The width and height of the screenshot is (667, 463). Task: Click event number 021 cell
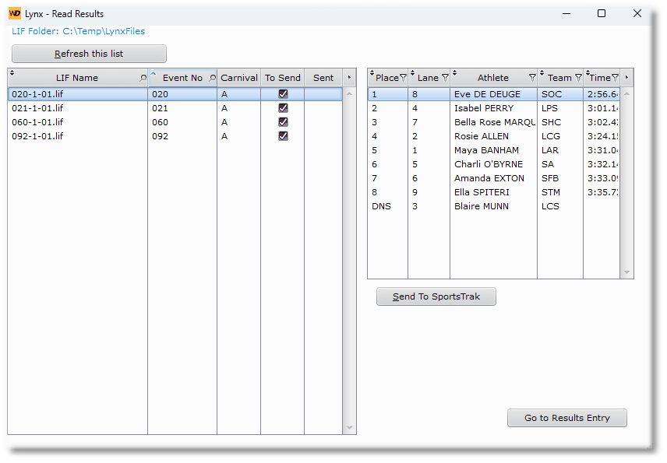[182, 108]
